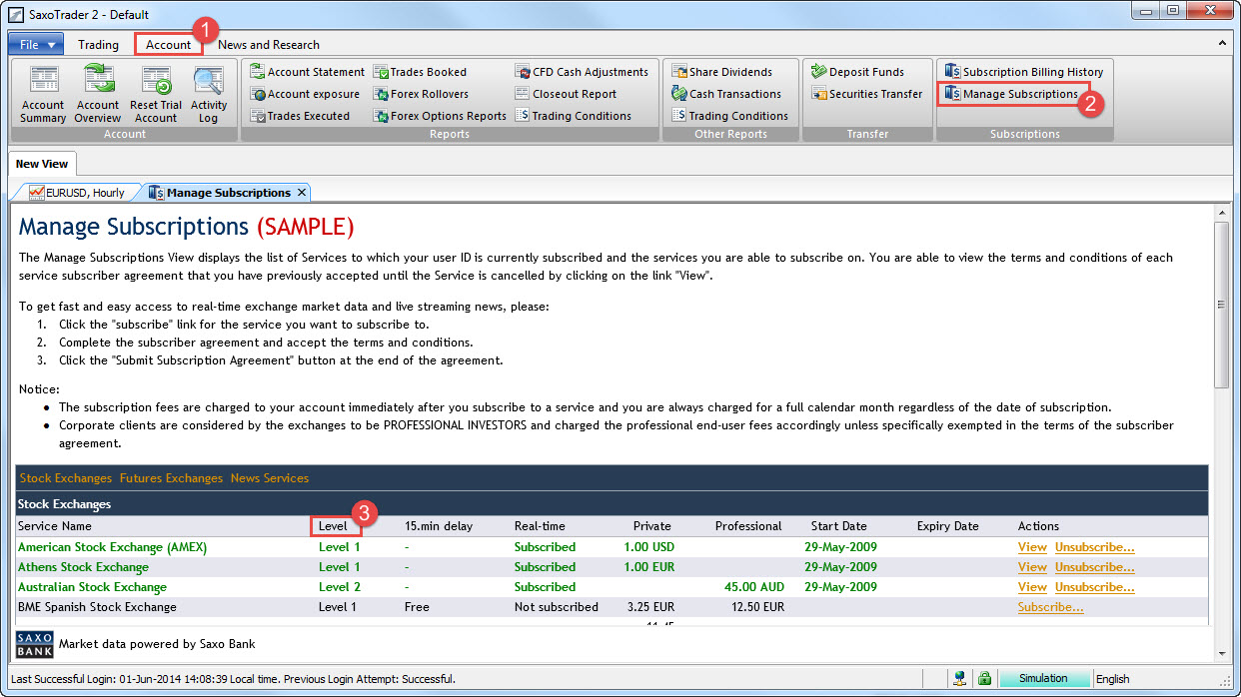Open Trading Conditions in Reports group

coord(573,116)
